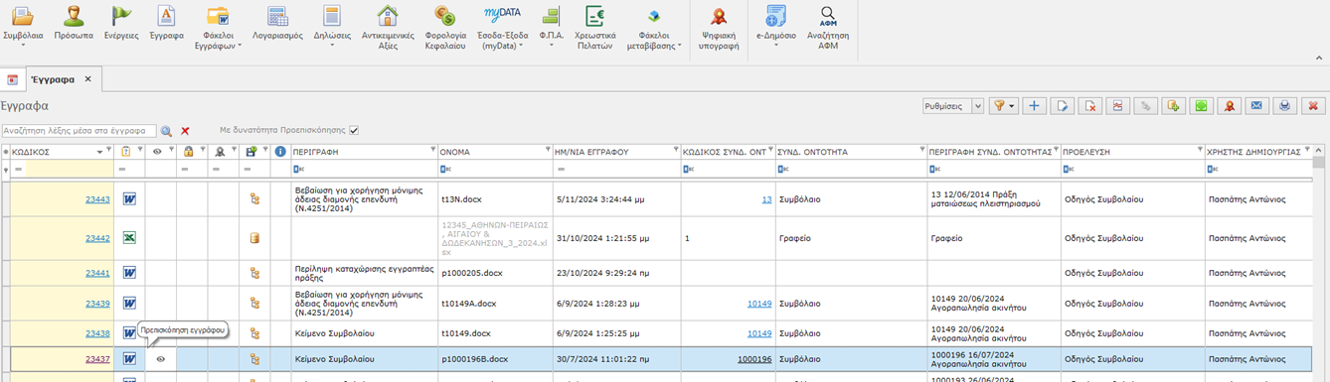Image resolution: width=1330 pixels, height=382 pixels.
Task: Click the preview eye icon in row 23437
Action: pyautogui.click(x=160, y=359)
